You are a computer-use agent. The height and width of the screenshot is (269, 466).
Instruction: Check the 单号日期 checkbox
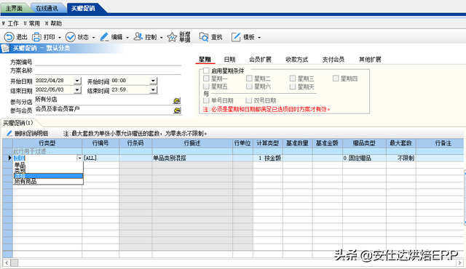(x=206, y=100)
